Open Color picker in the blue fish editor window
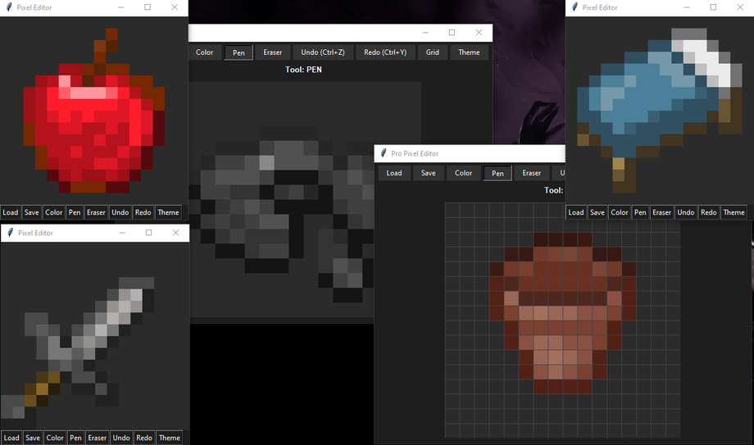Screen dimensions: 754x445 [620, 212]
